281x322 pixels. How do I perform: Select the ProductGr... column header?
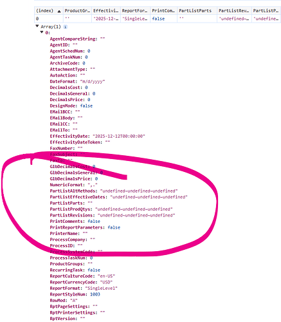coord(77,11)
